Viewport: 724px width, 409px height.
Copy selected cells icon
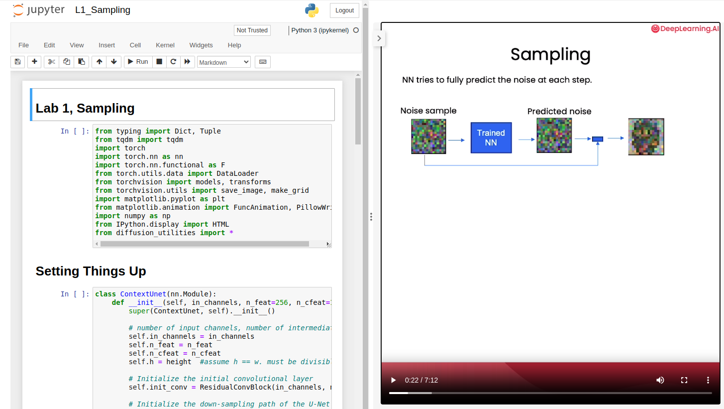pyautogui.click(x=67, y=62)
